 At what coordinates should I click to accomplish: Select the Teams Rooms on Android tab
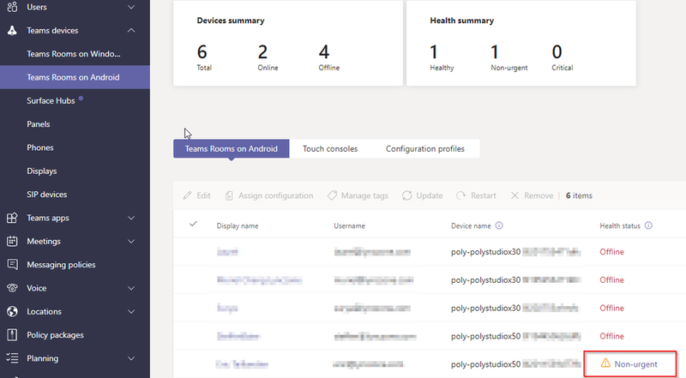tap(232, 149)
